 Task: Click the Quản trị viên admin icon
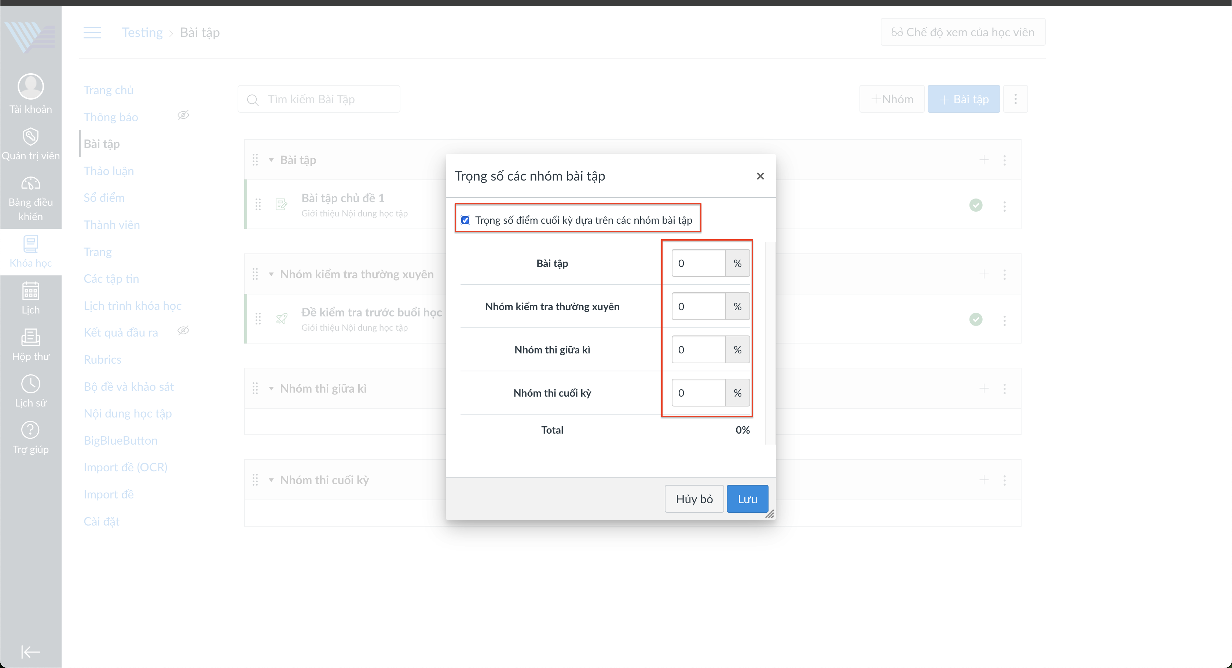pyautogui.click(x=30, y=137)
